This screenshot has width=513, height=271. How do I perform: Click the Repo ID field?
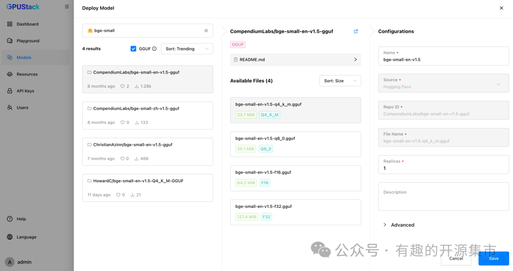point(443,110)
